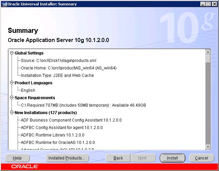Image resolution: width=219 pixels, height=171 pixels.
Task: Collapse the Product Languages node
Action: coord(12,83)
